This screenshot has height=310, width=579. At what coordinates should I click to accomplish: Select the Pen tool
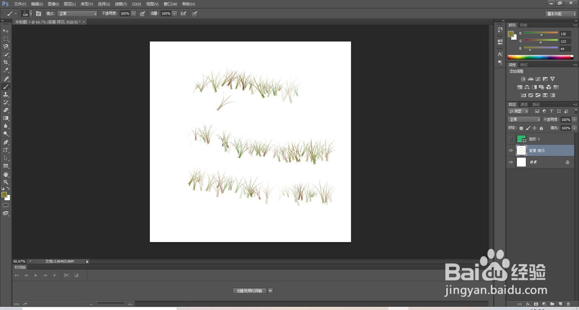[6, 142]
